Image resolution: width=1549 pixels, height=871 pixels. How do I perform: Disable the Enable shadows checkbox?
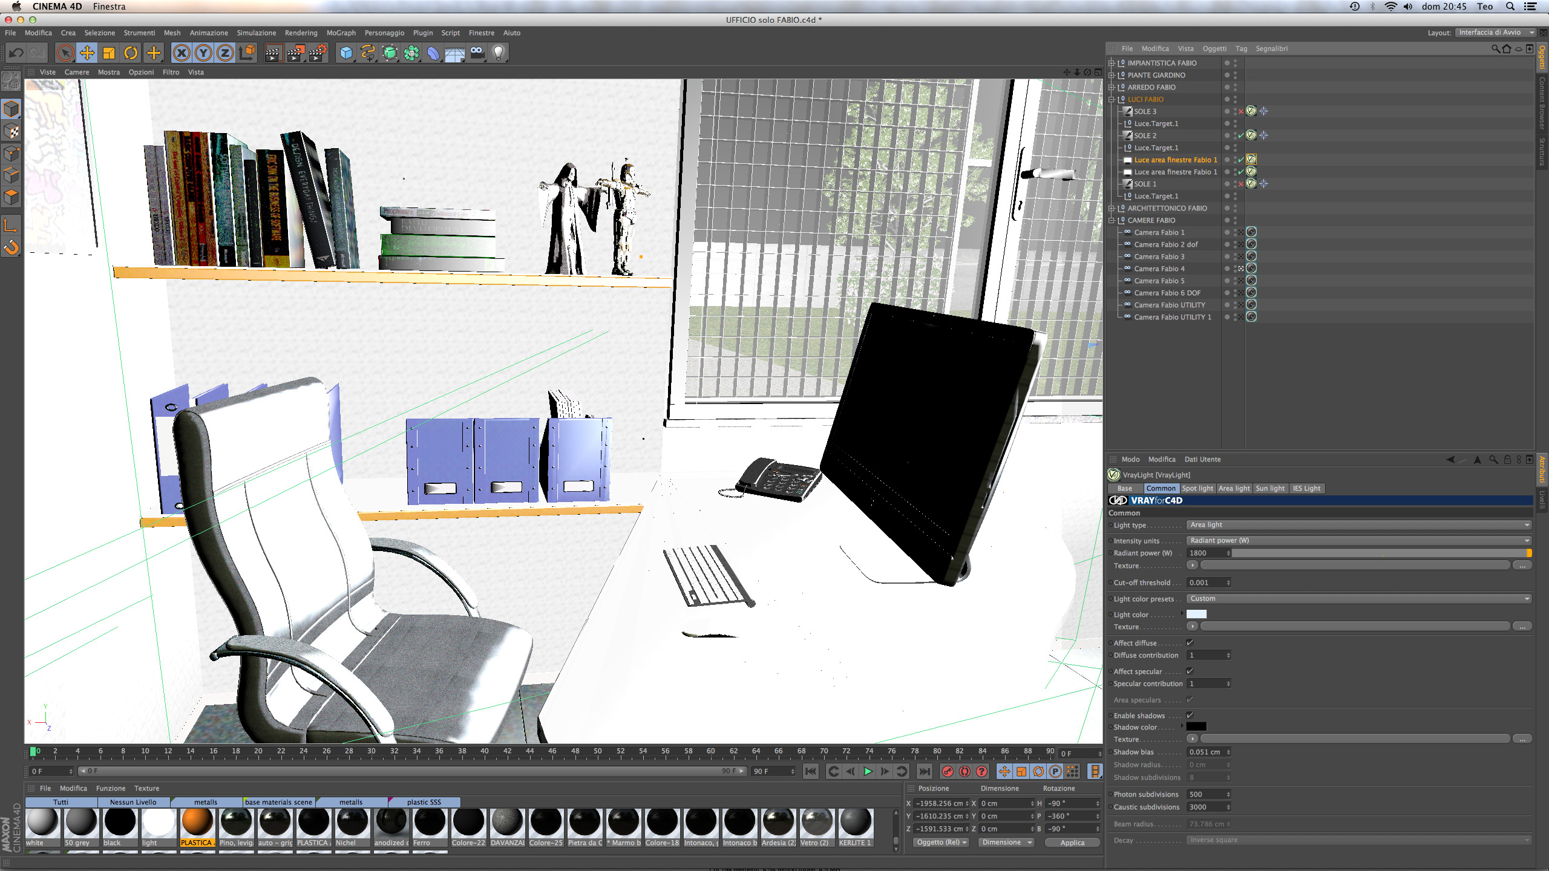tap(1190, 715)
